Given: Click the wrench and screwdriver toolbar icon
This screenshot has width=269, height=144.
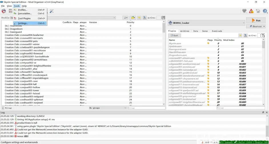Looking at the screenshot, I should click(52, 11).
